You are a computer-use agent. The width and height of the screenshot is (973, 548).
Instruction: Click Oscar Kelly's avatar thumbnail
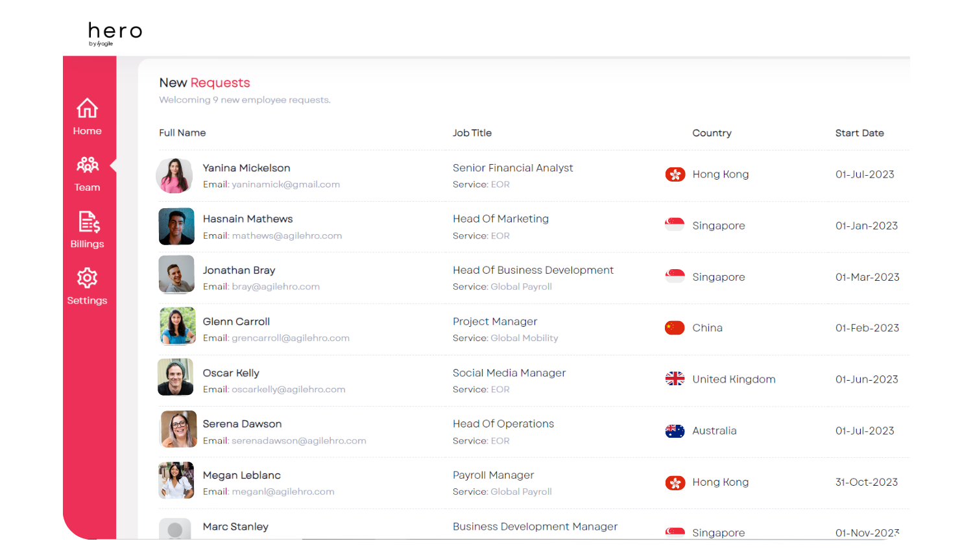tap(176, 377)
